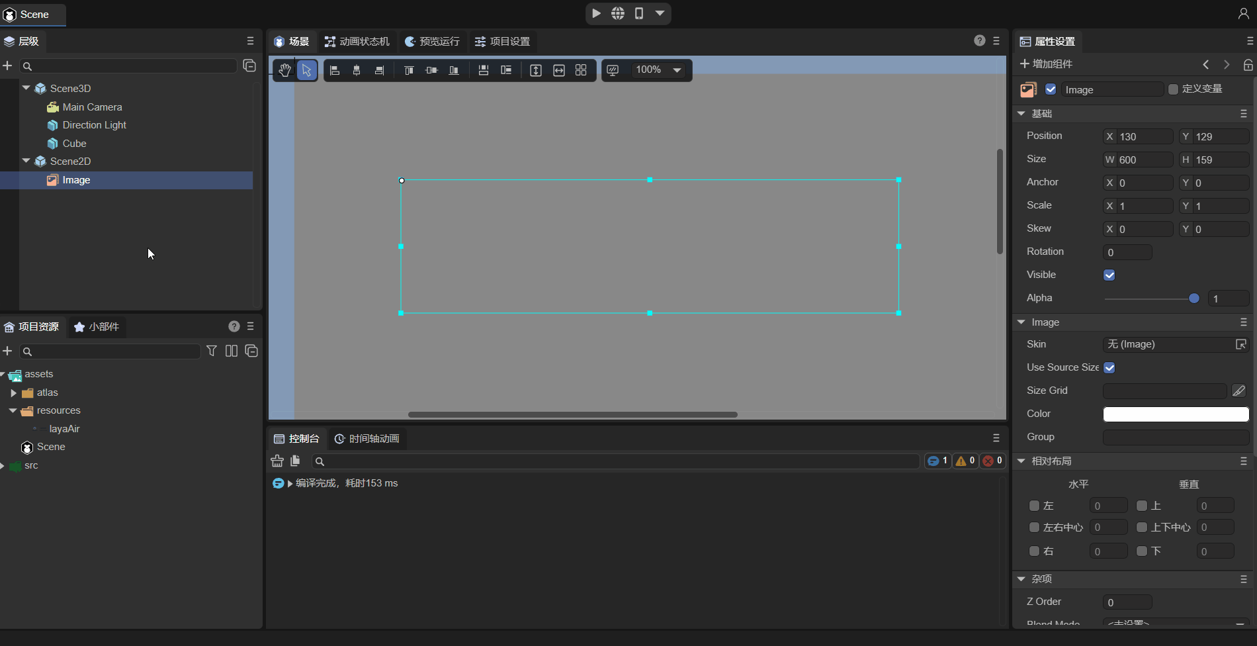Click the align top toolbar icon

(x=409, y=70)
